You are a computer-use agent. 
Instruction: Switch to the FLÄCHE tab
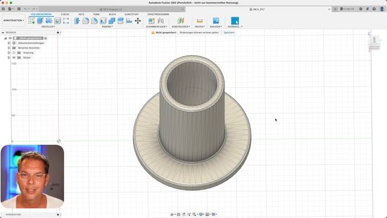tap(65, 15)
